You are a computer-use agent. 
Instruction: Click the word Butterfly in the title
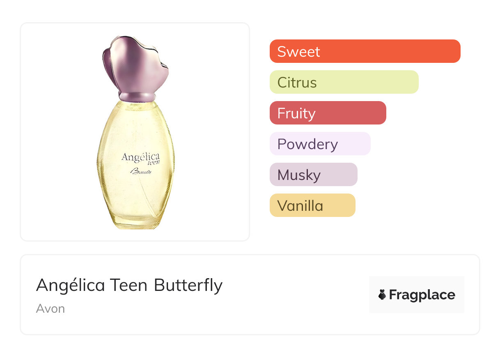pos(188,285)
